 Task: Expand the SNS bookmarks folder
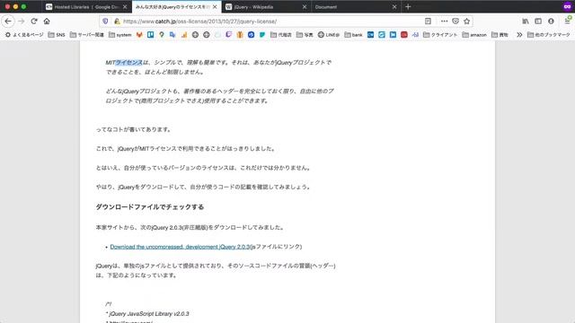tap(57, 35)
